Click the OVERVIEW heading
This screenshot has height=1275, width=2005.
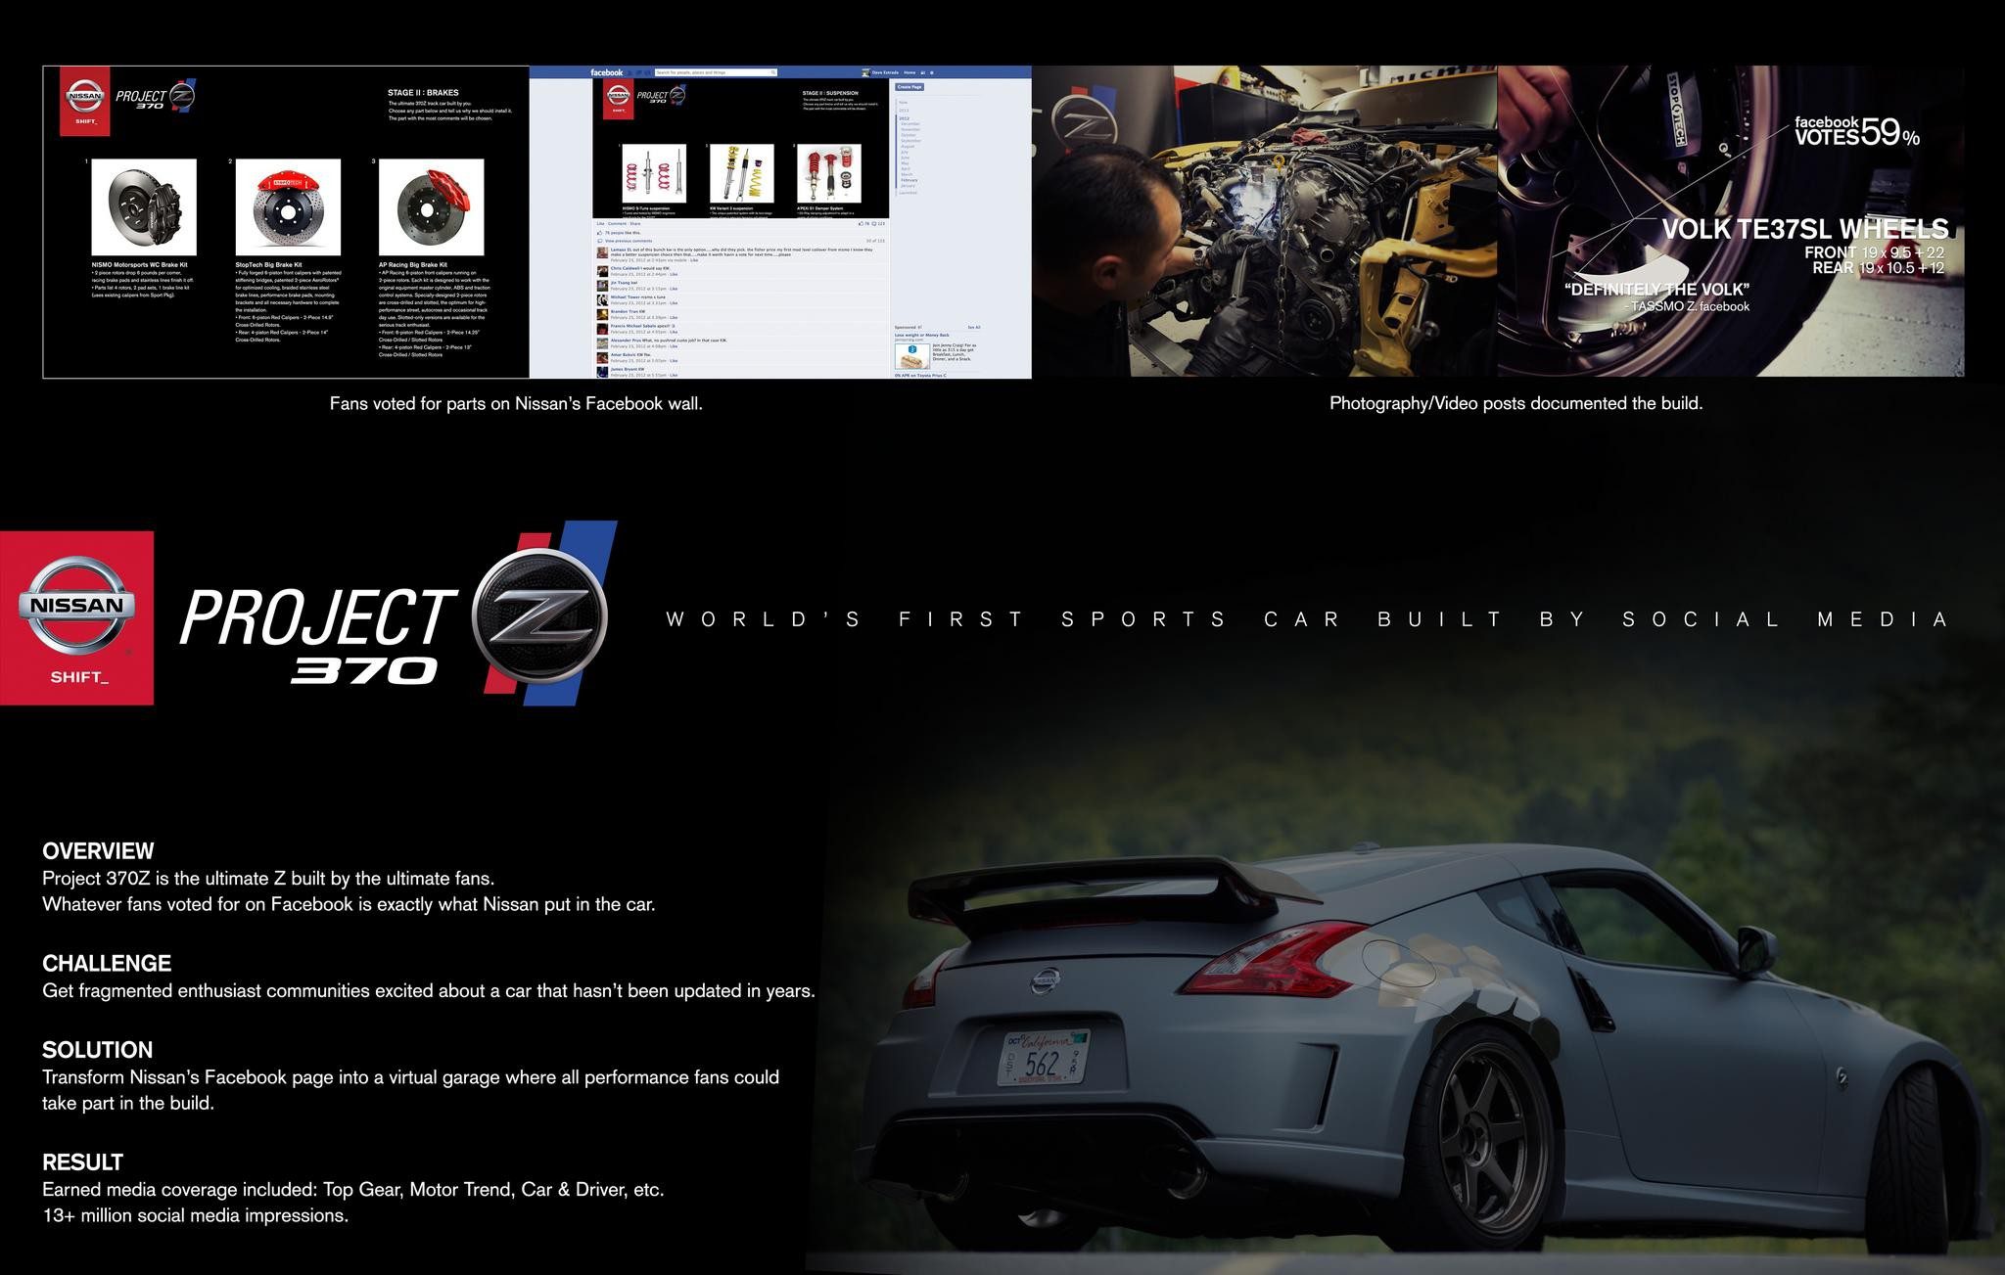pos(98,850)
